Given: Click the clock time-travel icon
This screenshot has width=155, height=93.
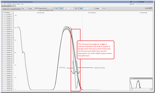Looking at the screenshot, I should 131,2.
